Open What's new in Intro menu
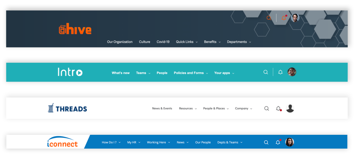This screenshot has width=354, height=161. (121, 73)
